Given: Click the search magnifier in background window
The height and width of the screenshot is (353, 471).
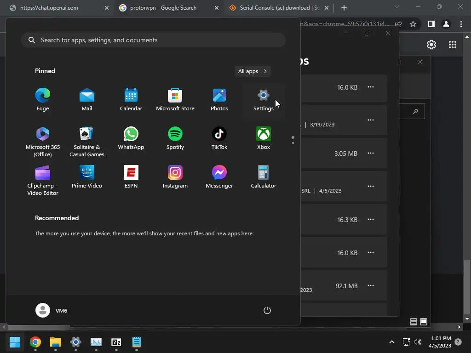Looking at the screenshot, I should [415, 111].
